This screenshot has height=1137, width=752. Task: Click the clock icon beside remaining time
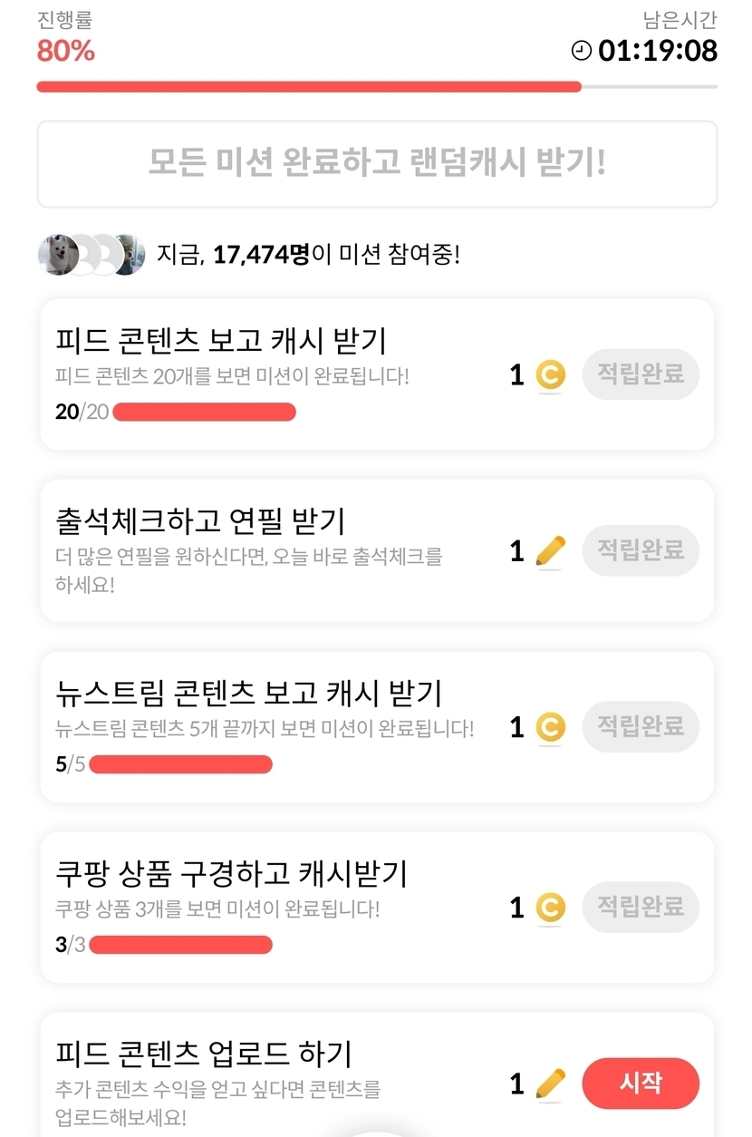tap(582, 51)
